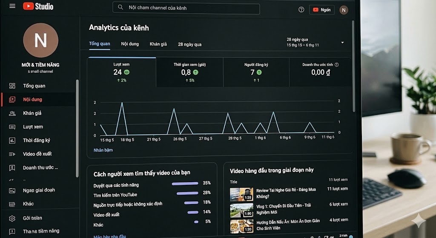Viewport: 436px width, 238px height.
Task: Open the 28 ngày qua date range dropdown
Action: coord(316,42)
